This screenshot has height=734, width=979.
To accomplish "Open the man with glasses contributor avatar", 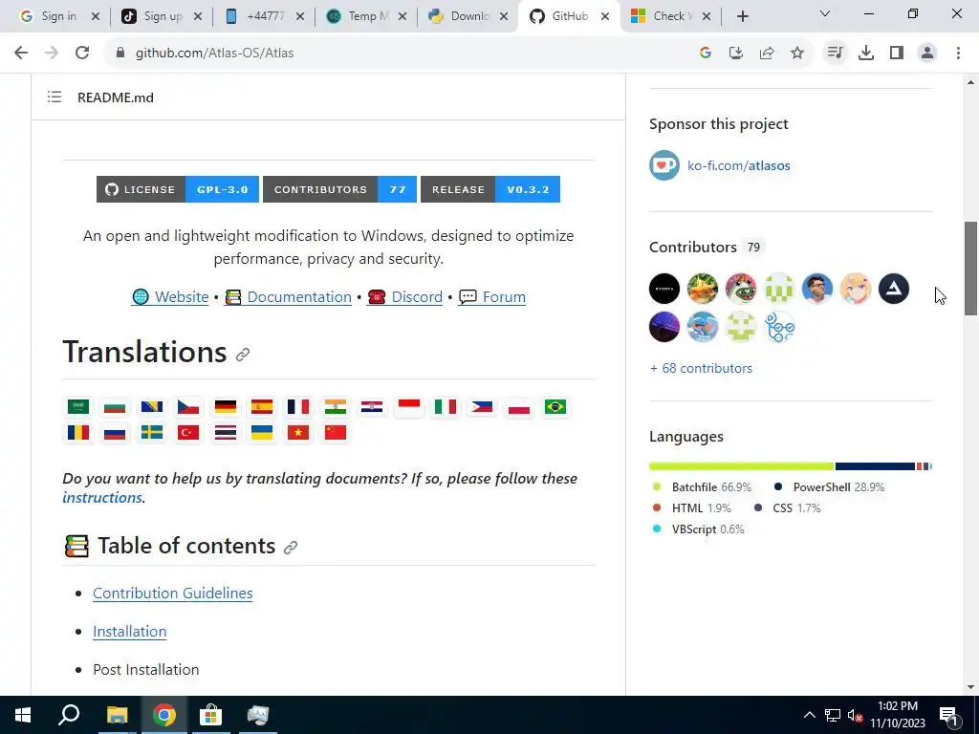I will coord(817,289).
